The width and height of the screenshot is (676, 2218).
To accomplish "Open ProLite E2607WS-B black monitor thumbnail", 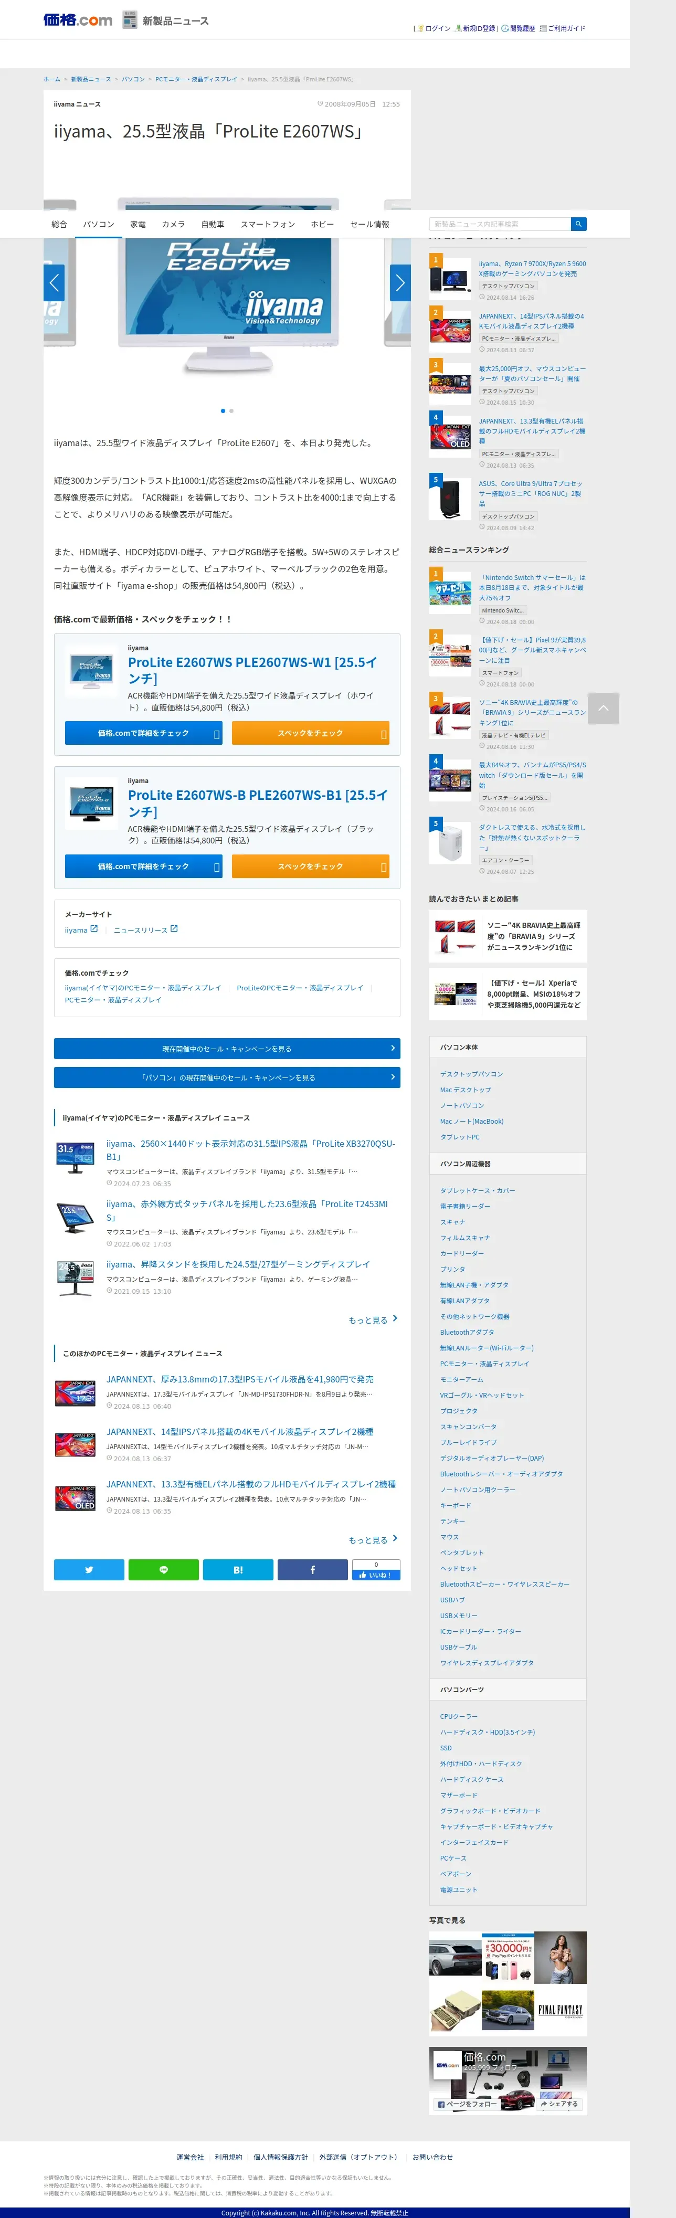I will coord(91,804).
